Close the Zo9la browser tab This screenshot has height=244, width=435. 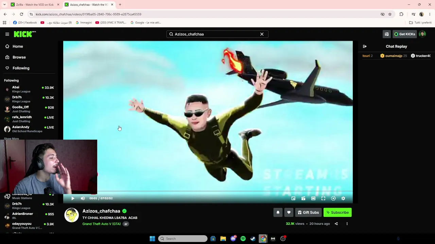click(x=58, y=5)
